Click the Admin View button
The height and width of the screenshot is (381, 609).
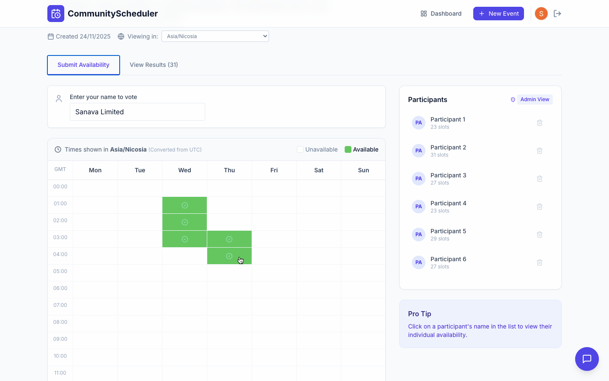[535, 99]
